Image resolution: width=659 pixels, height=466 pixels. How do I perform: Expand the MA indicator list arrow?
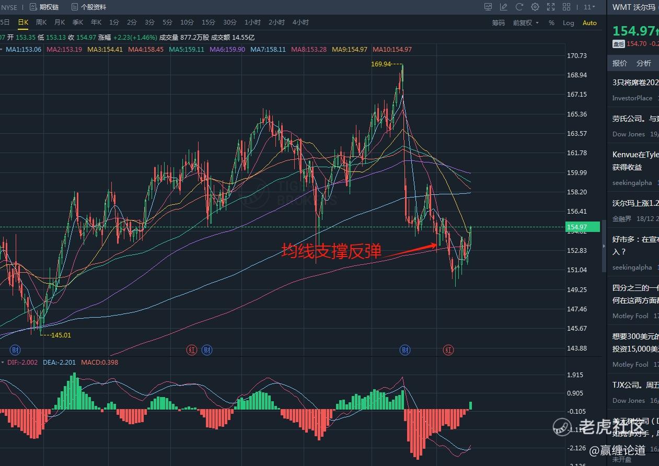(2, 49)
